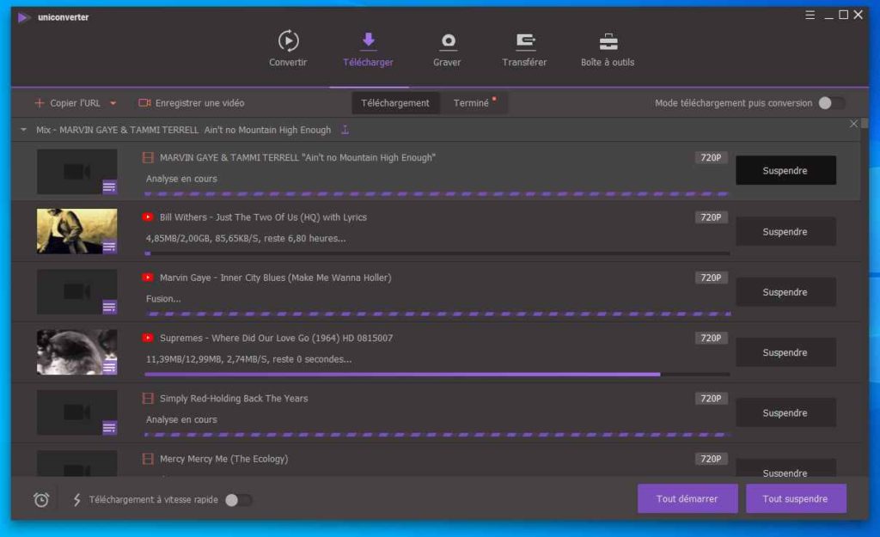Switch to the Terminé tab
The image size is (880, 537).
tap(474, 103)
